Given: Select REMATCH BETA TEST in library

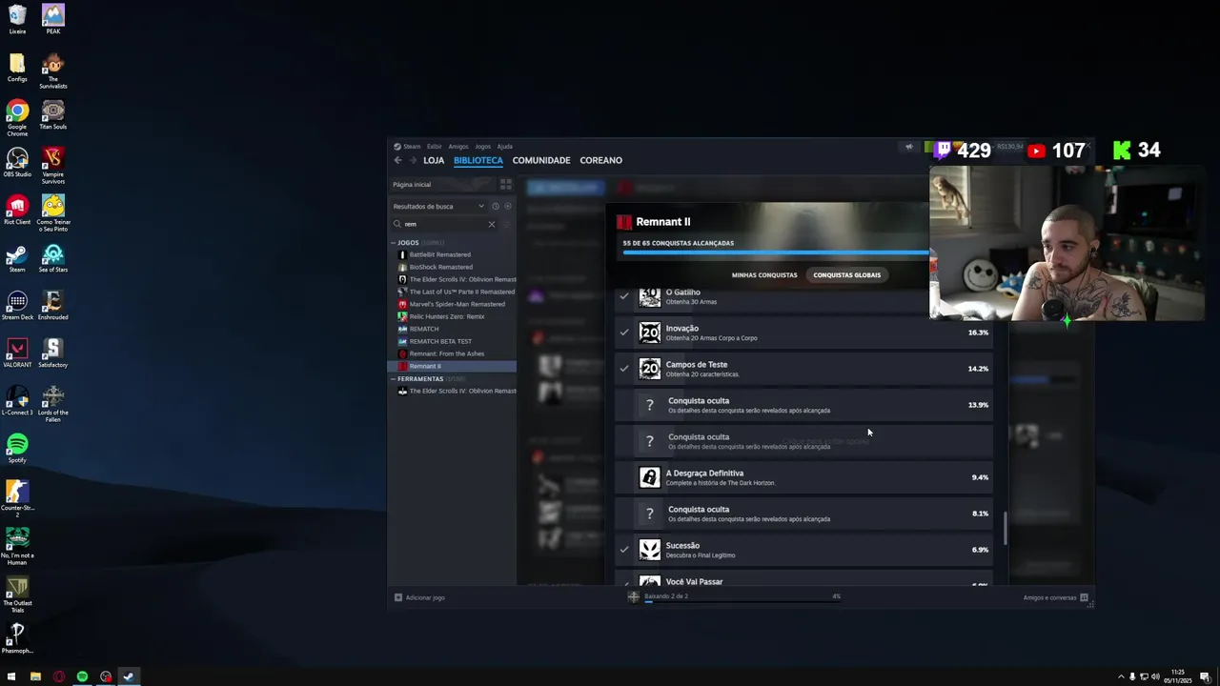Looking at the screenshot, I should pyautogui.click(x=439, y=341).
